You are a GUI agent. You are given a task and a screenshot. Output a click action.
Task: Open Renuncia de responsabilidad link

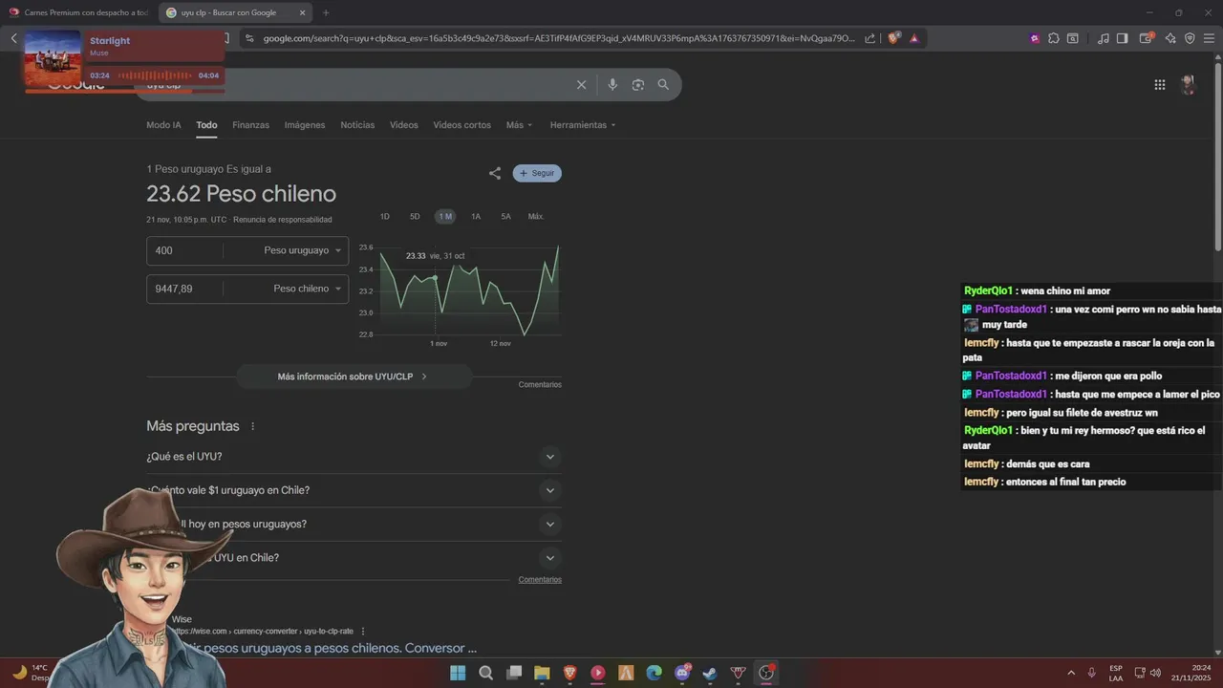283,220
